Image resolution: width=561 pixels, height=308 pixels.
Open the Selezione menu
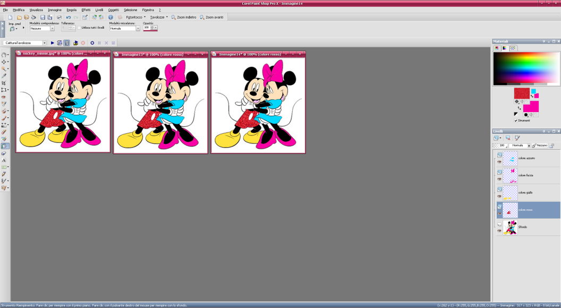coord(130,10)
